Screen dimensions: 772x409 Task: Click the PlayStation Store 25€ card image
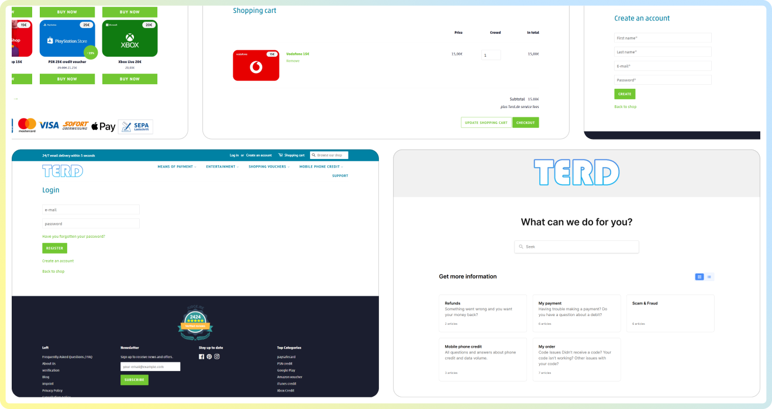pyautogui.click(x=67, y=39)
